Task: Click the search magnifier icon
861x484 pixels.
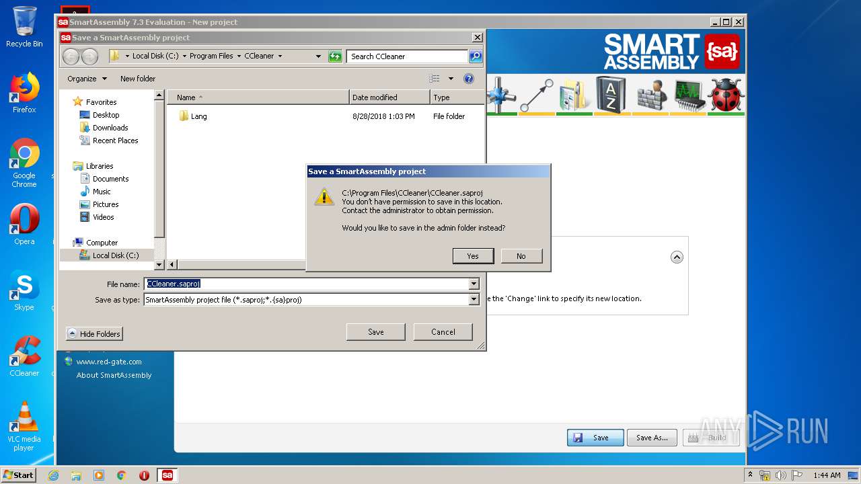Action: click(x=476, y=56)
